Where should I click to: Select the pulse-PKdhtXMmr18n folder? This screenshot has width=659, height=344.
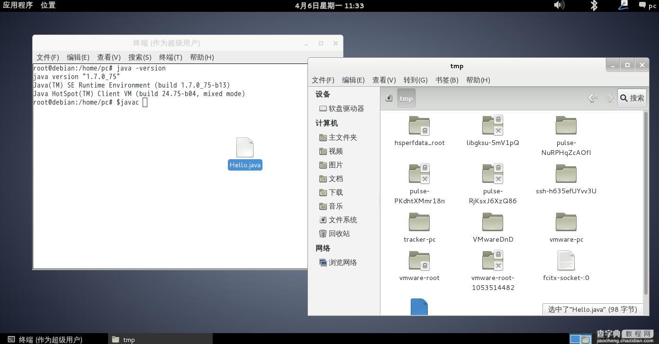(419, 184)
